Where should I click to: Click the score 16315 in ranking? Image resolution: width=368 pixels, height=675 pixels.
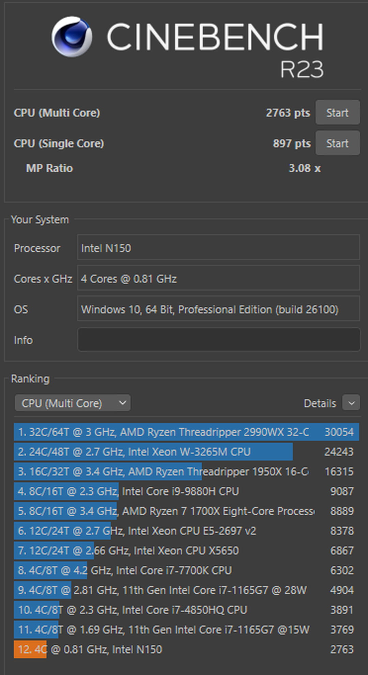pyautogui.click(x=339, y=471)
